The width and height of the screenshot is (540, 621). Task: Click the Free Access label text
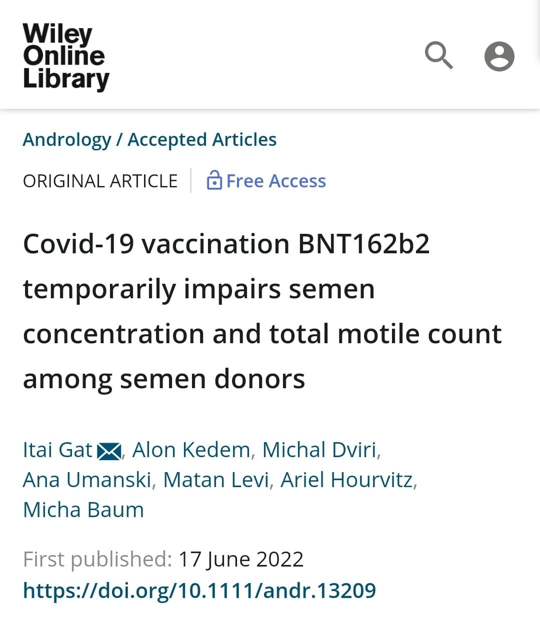(276, 181)
